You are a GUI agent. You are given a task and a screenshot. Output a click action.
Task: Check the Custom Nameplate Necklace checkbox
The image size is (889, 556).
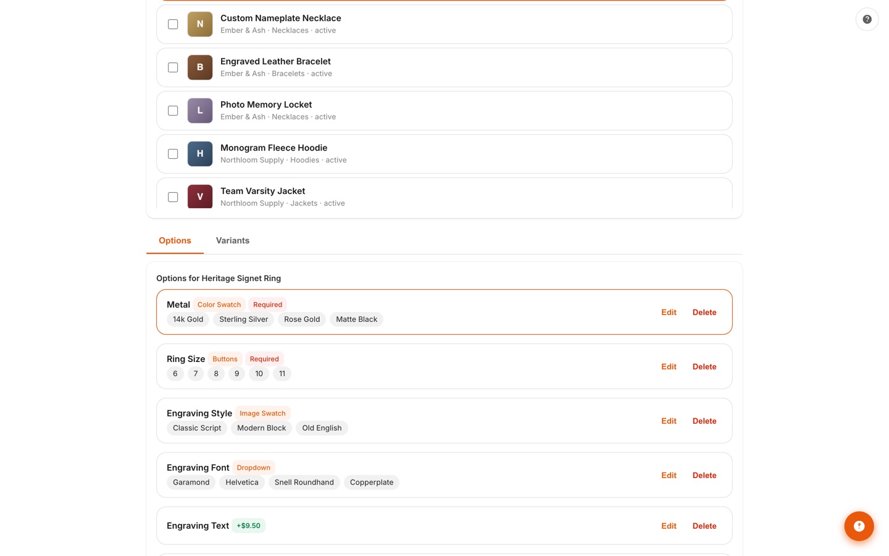(173, 24)
